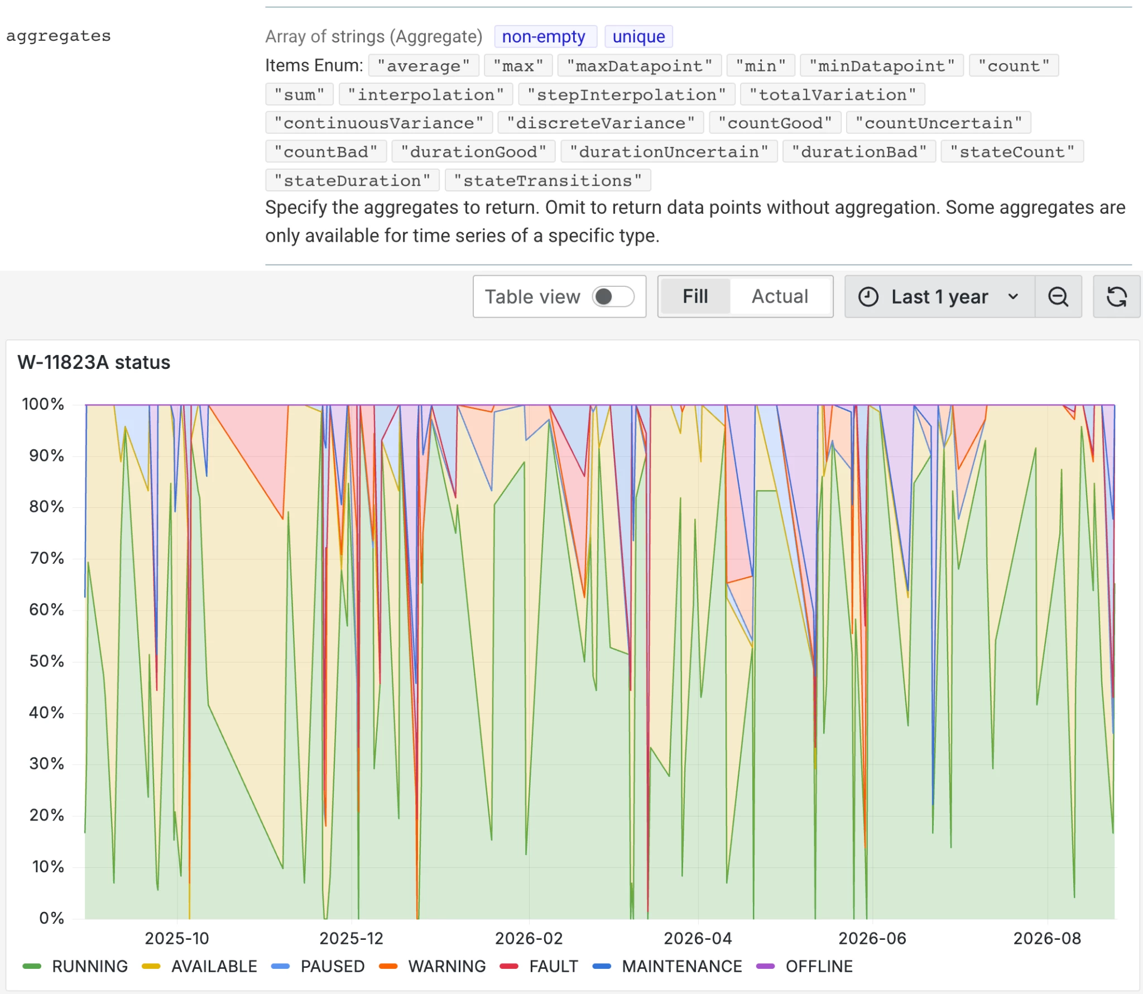Viewport: 1143px width, 994px height.
Task: Click PAUSED legend entry
Action: click(x=318, y=966)
